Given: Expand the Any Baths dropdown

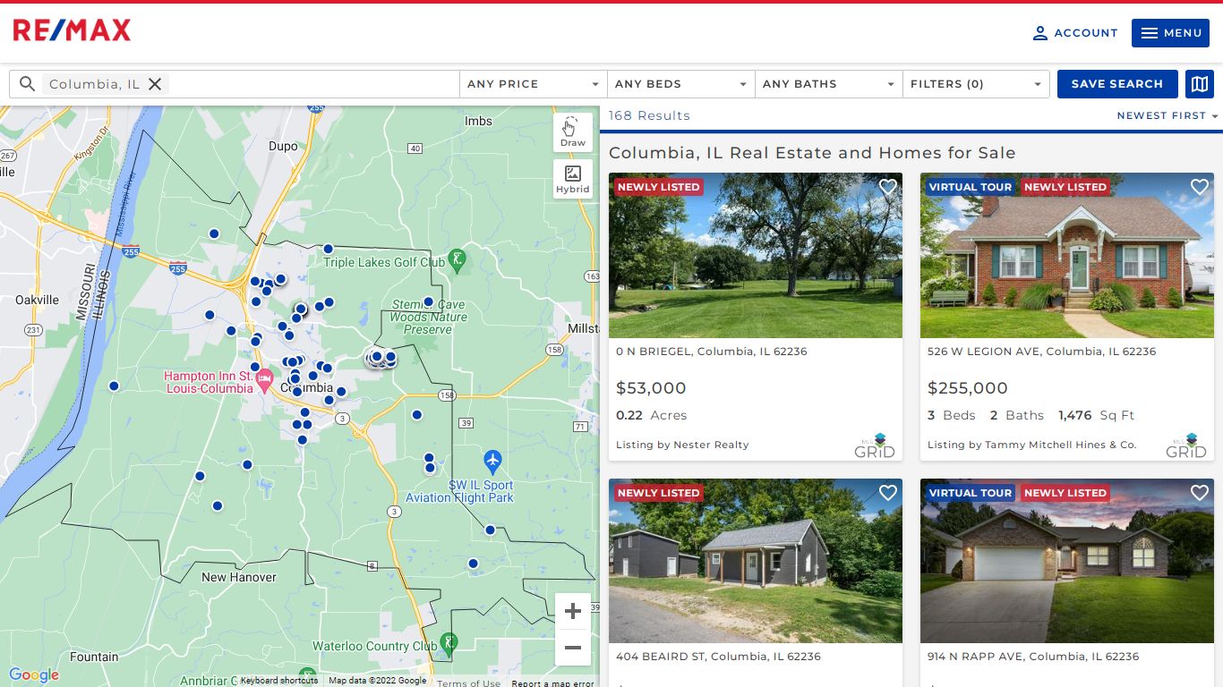Looking at the screenshot, I should click(829, 84).
